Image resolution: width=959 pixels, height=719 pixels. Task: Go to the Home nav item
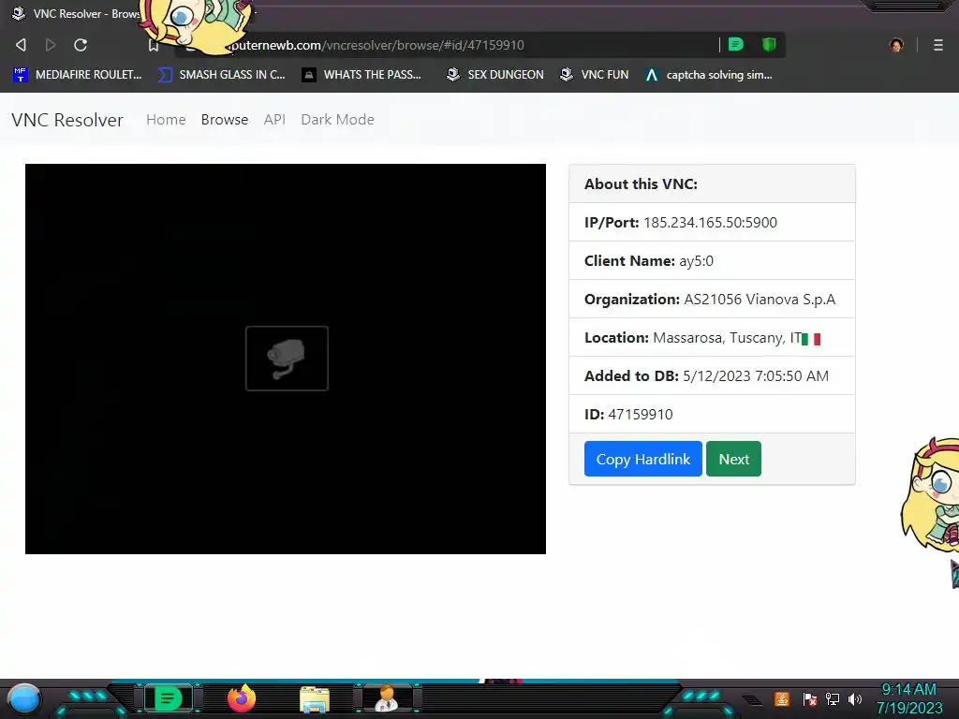[166, 119]
